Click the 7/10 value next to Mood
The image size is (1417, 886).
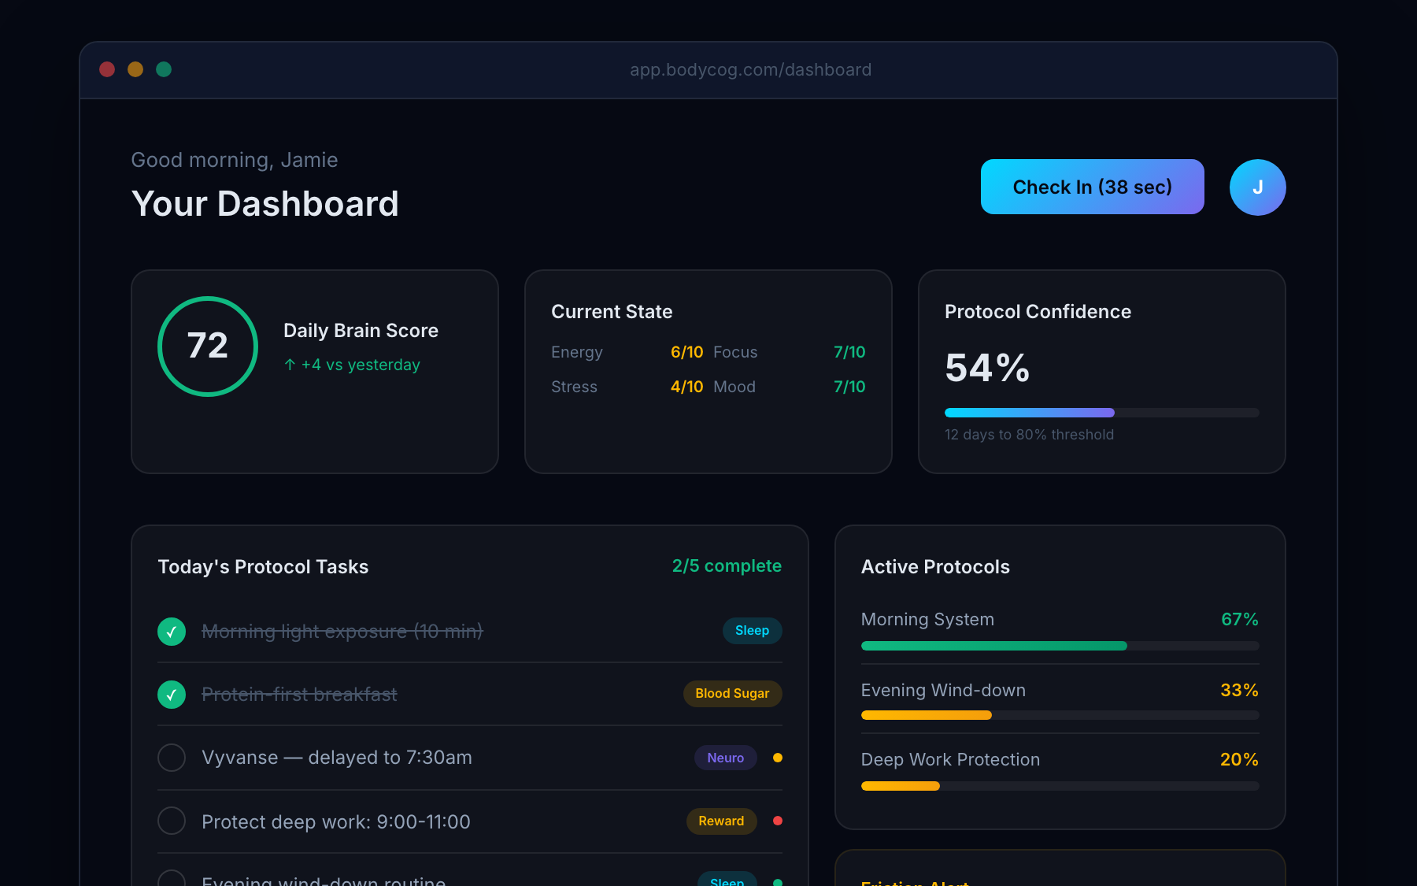point(849,387)
